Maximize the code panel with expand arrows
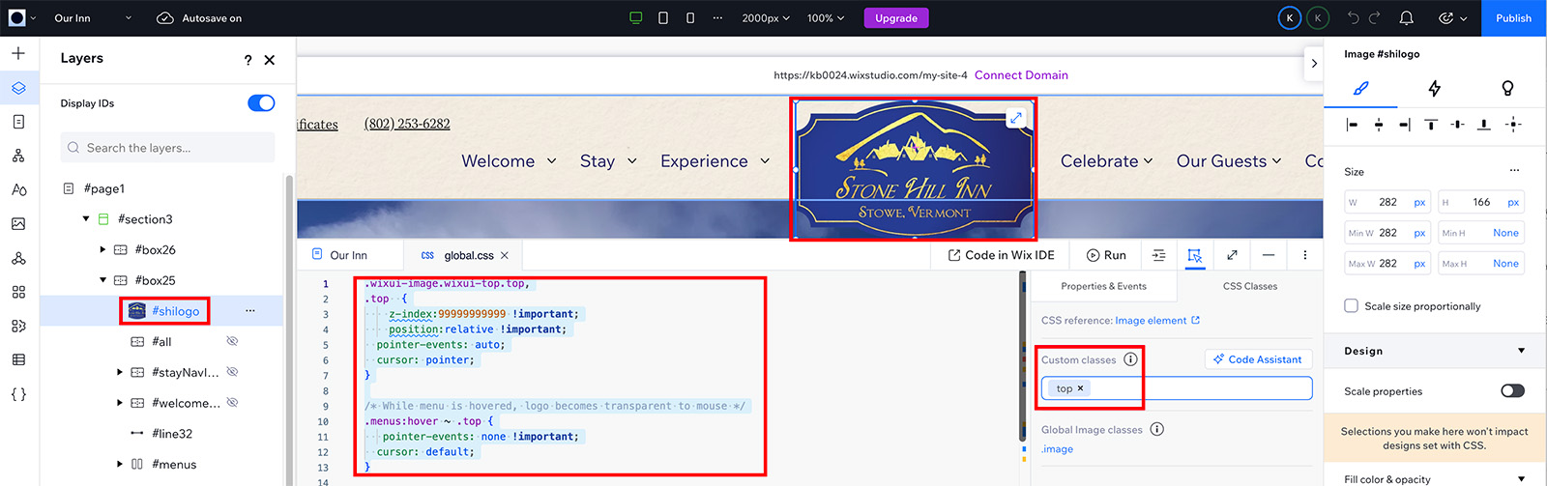Viewport: 1547px width, 486px height. pos(1232,255)
